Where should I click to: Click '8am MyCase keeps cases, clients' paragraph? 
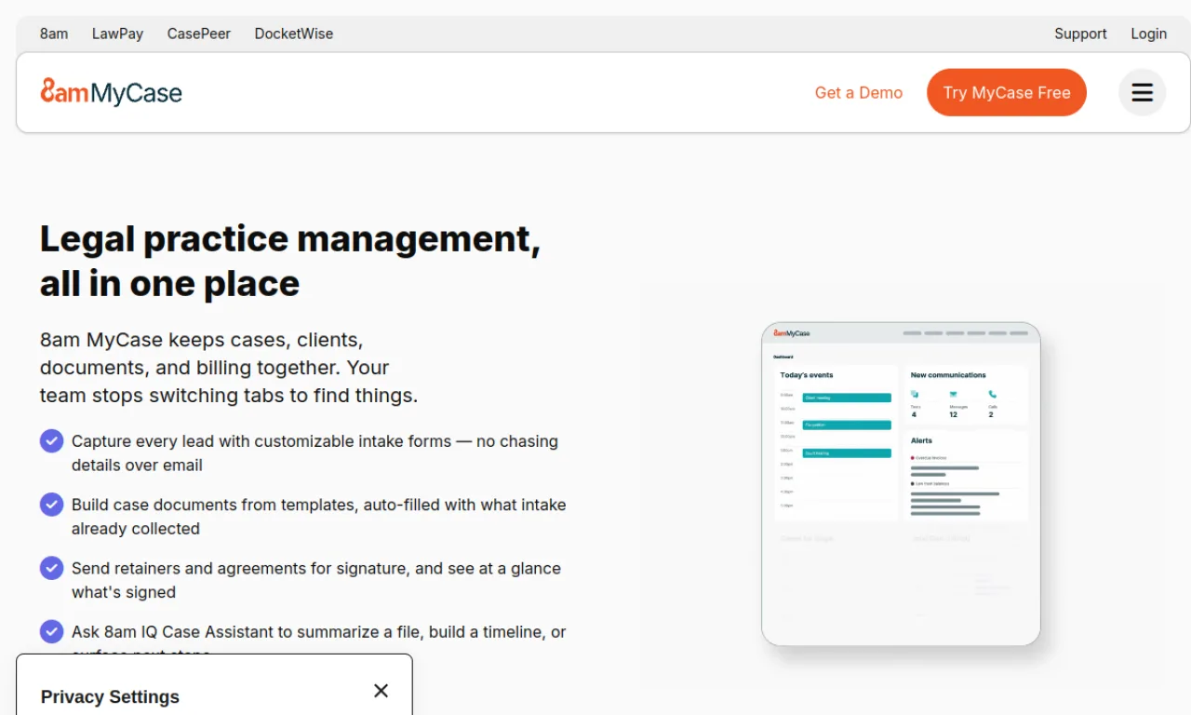(229, 368)
